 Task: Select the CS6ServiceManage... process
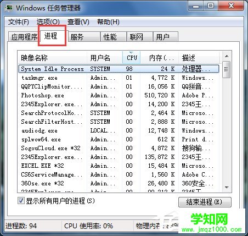coord(119,174)
